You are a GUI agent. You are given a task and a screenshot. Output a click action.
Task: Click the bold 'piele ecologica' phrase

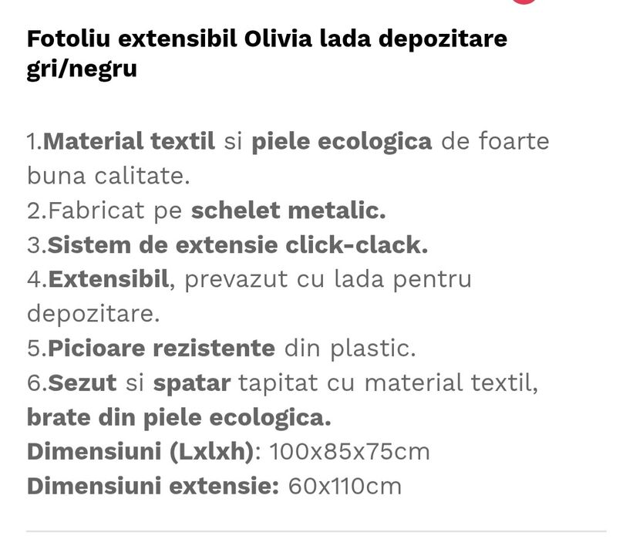[342, 142]
